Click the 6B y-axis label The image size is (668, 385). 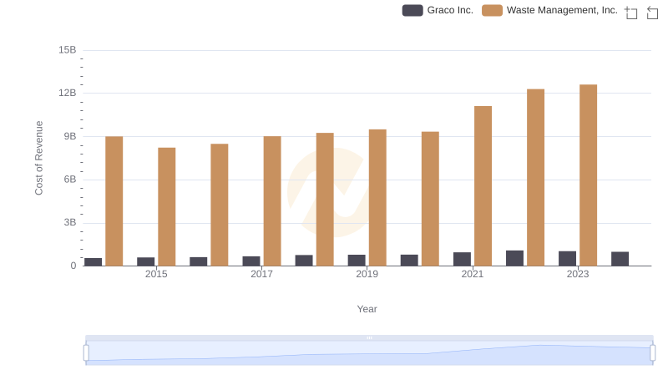pos(70,180)
